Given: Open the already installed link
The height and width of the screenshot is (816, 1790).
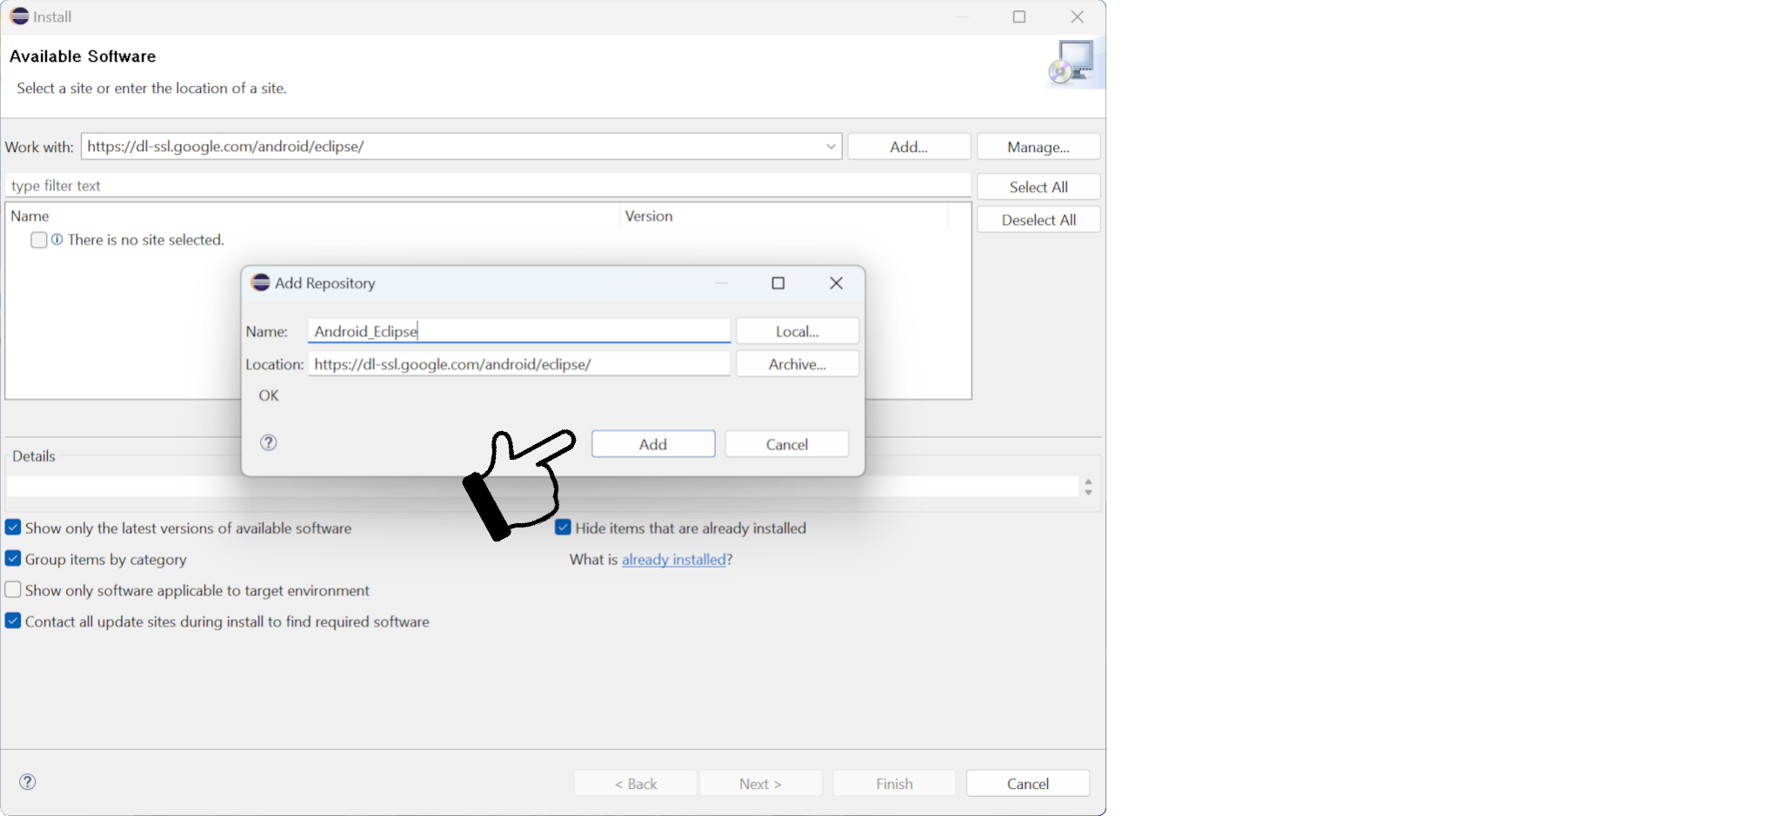Looking at the screenshot, I should click(x=674, y=559).
